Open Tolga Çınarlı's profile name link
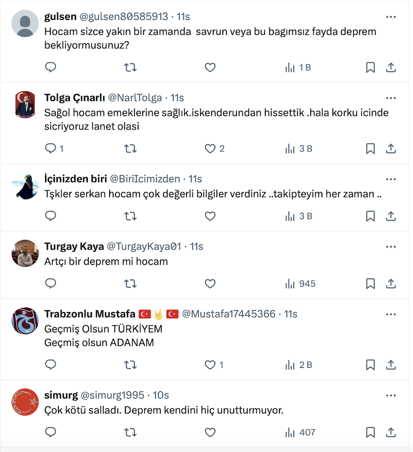Viewport: 413px width, 452px height. [x=75, y=98]
